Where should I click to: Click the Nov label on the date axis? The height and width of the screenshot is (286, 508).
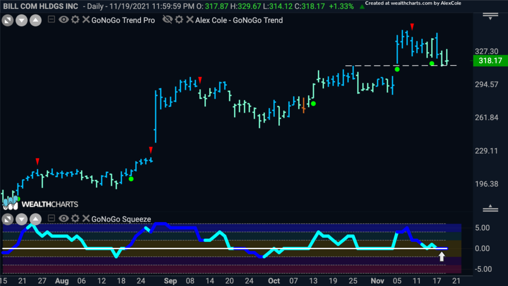point(378,281)
